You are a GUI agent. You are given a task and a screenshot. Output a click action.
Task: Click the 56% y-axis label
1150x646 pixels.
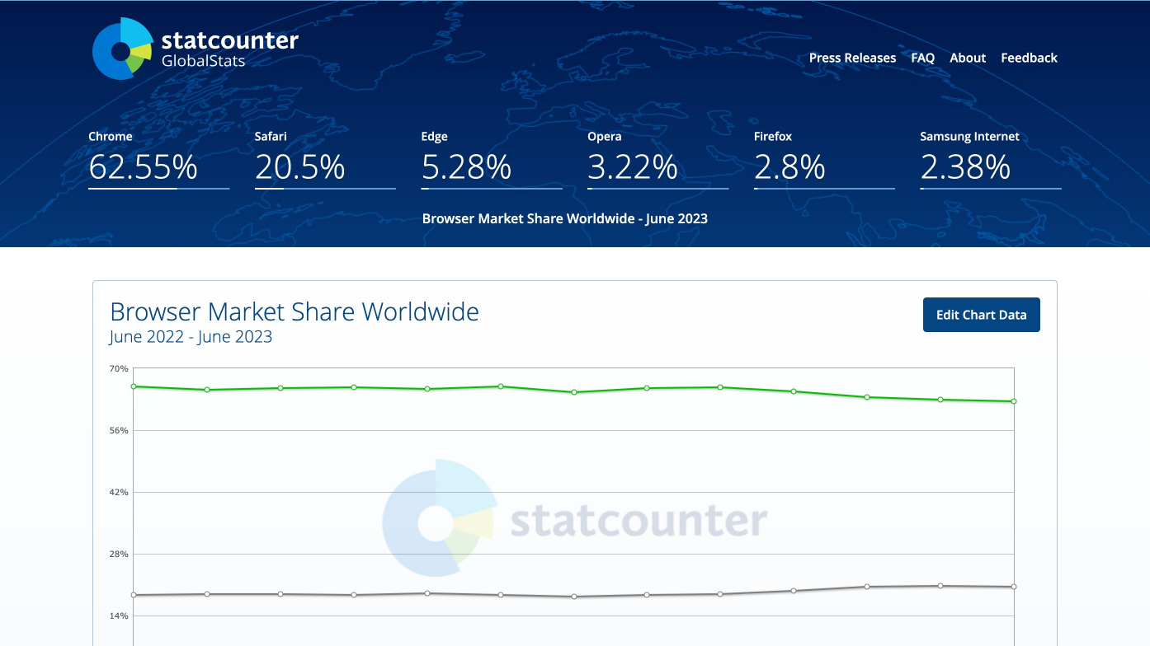(x=119, y=430)
